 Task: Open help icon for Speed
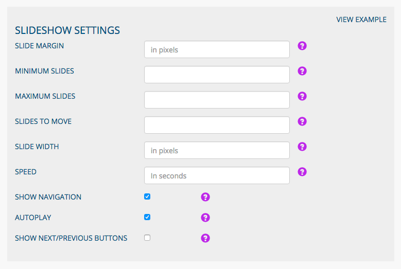coord(302,172)
